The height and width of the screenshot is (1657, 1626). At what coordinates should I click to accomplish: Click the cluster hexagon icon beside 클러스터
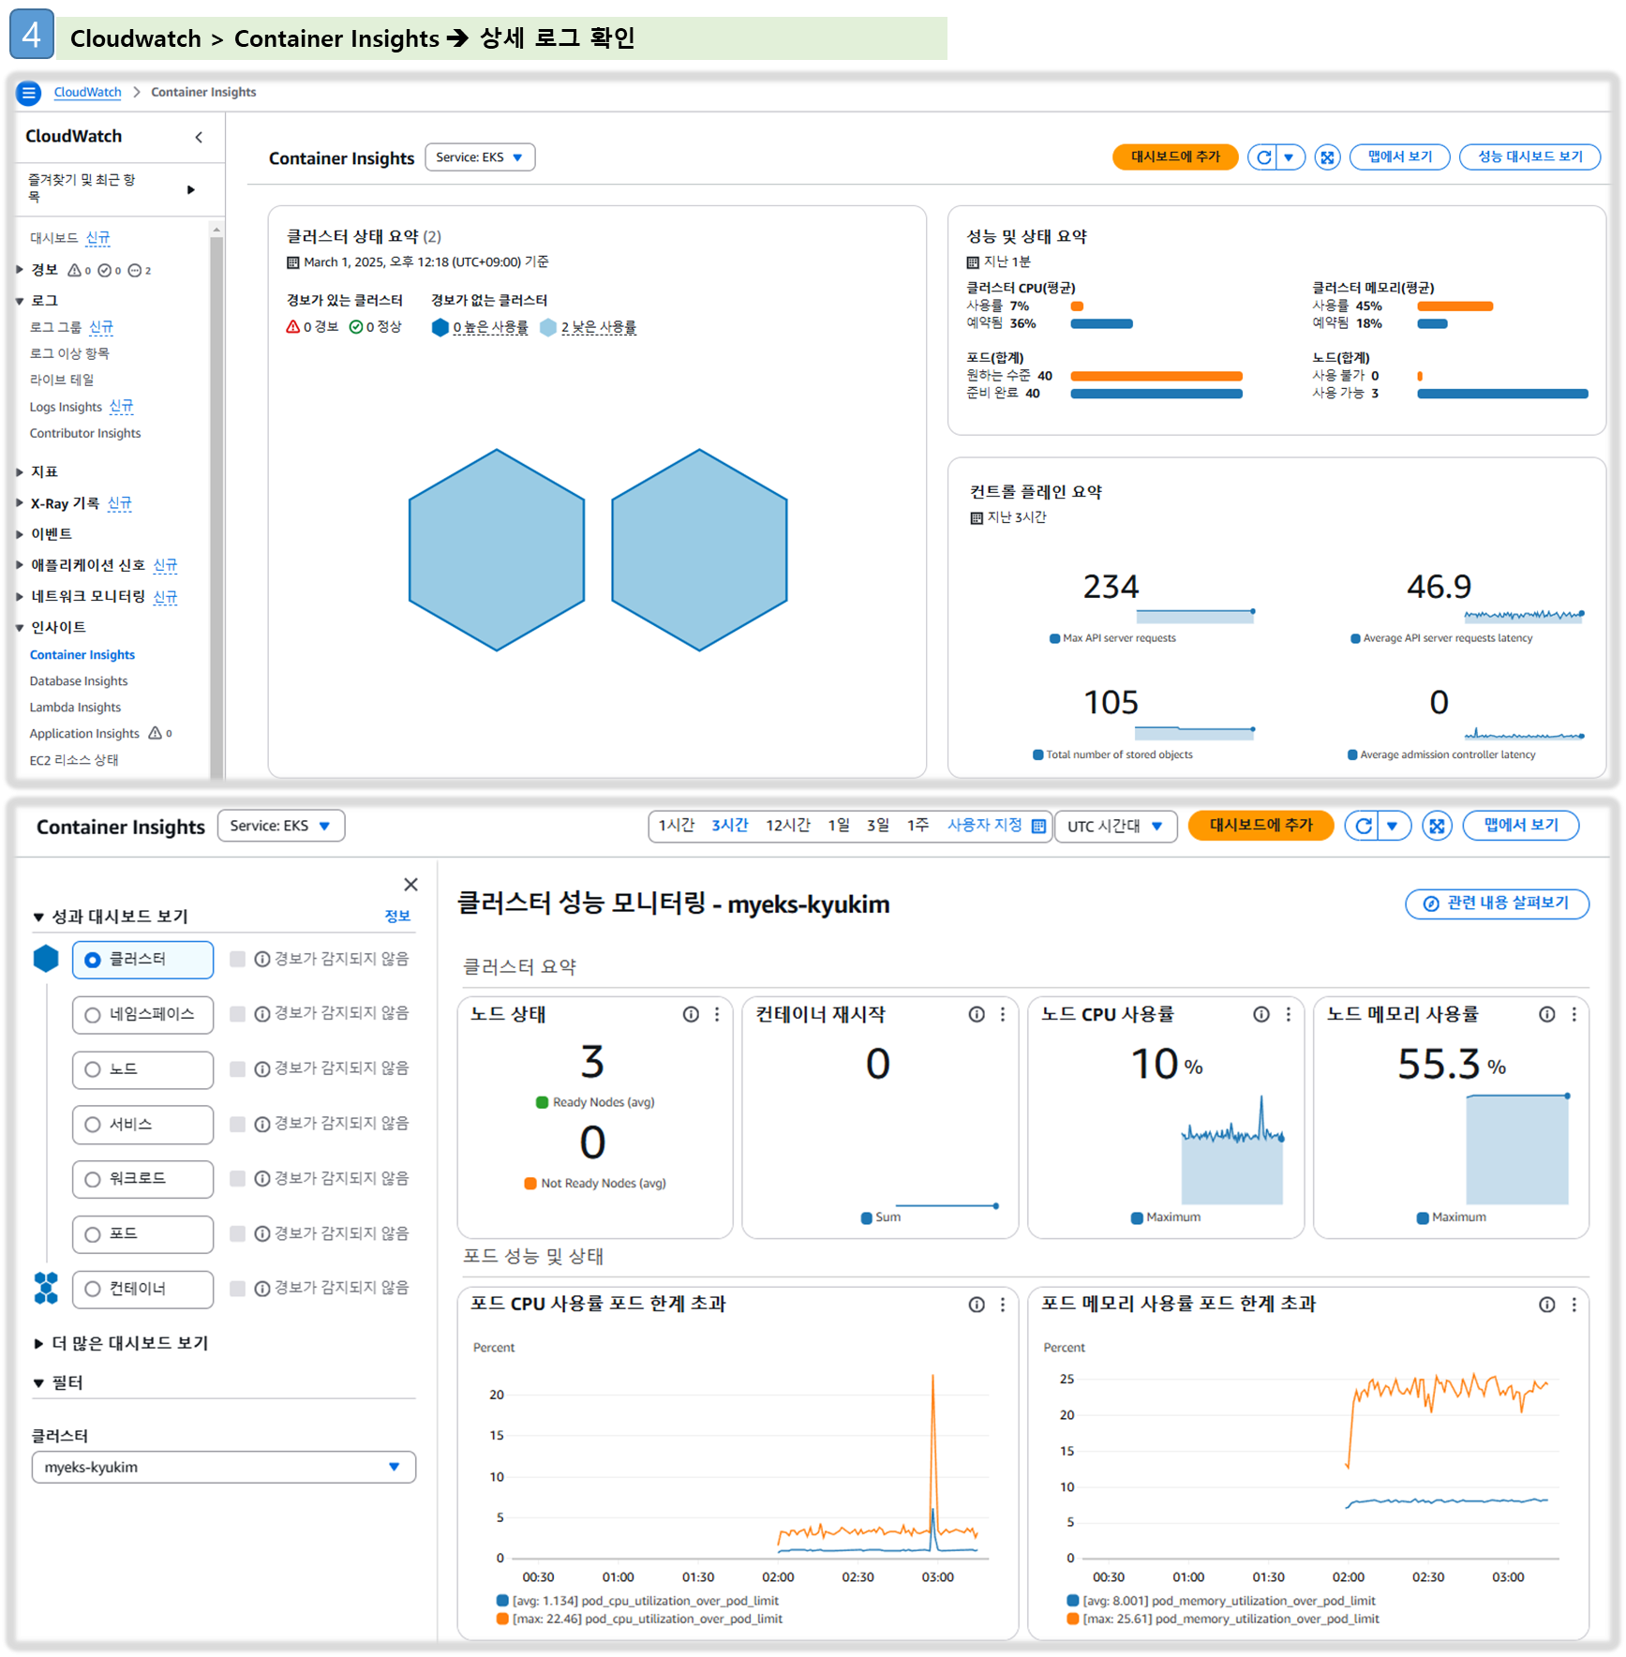tap(46, 959)
